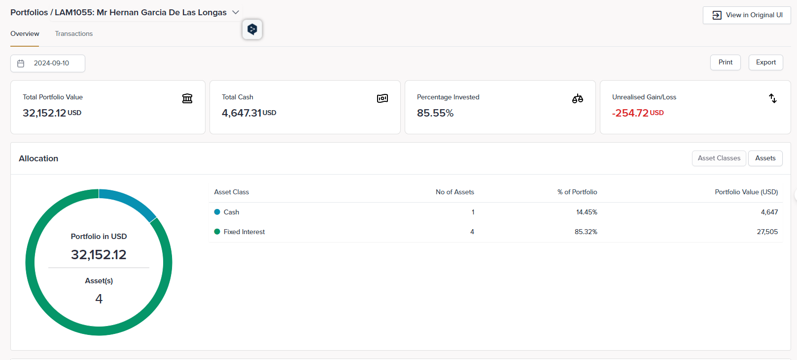This screenshot has height=360, width=797.
Task: Click the cash banknote icon on Total Cash
Action: tap(382, 98)
